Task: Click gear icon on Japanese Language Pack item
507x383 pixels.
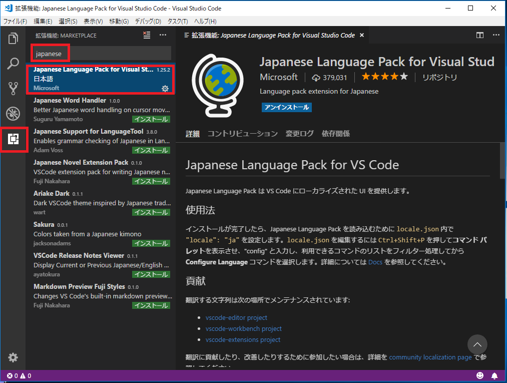Action: coord(165,88)
